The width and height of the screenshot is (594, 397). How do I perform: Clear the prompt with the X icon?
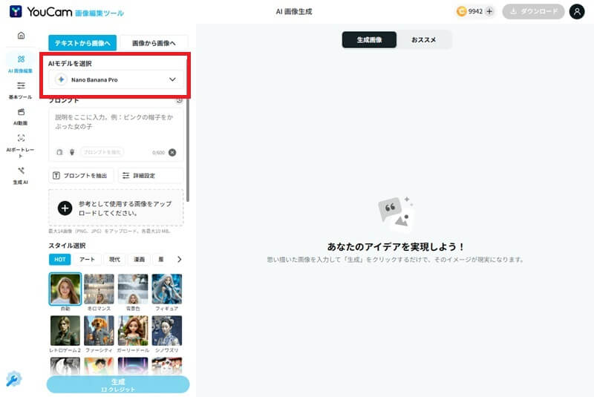(x=172, y=152)
